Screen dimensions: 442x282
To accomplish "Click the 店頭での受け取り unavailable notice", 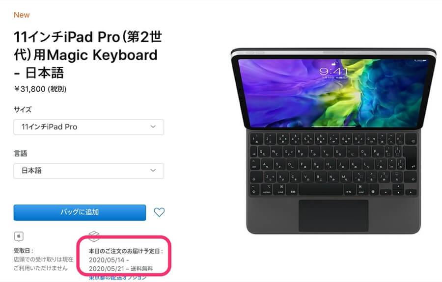I will pos(43,264).
